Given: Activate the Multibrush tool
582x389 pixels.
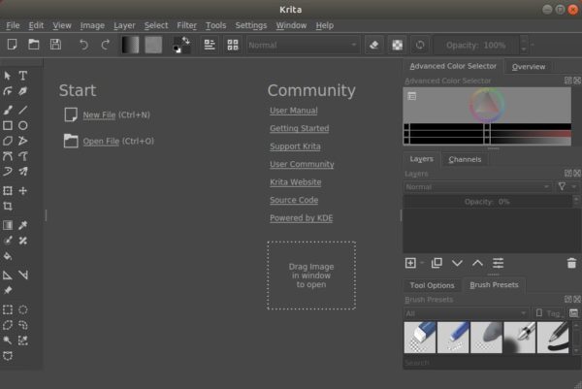Looking at the screenshot, I should point(23,171).
